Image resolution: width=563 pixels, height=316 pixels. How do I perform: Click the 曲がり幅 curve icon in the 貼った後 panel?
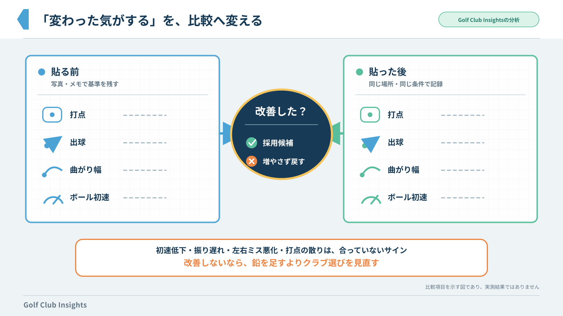[x=370, y=171]
